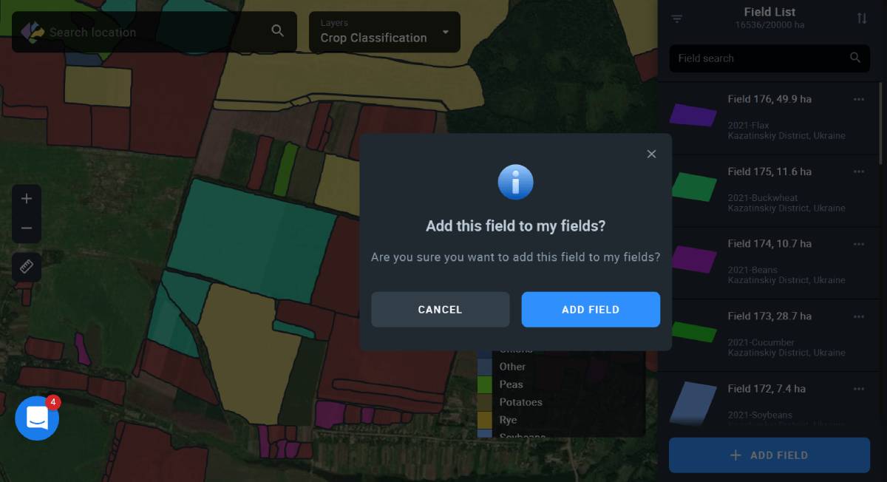Click the sort arrows in Field List header
Screen dimensions: 887x482
point(862,18)
